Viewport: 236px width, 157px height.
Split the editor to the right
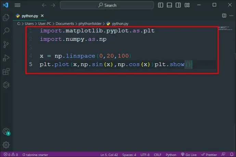coord(224,15)
